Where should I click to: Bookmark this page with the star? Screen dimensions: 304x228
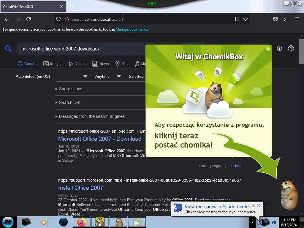coord(246,19)
